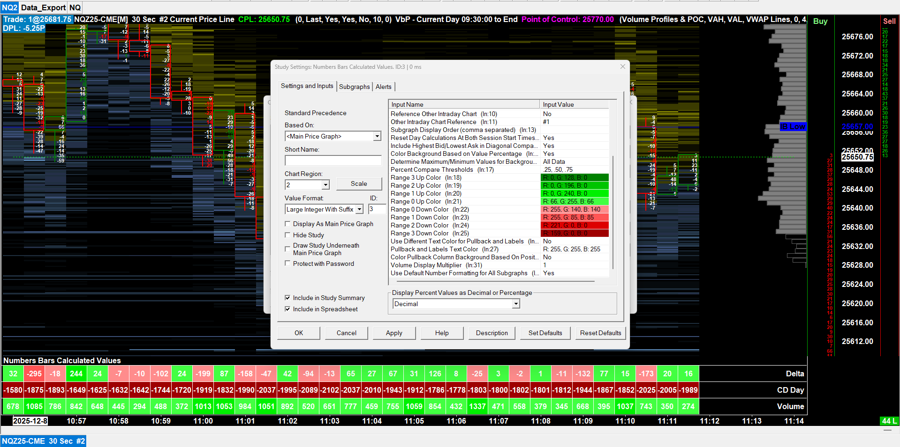900x447 pixels.
Task: Close the Study Settings dialog
Action: coord(622,67)
